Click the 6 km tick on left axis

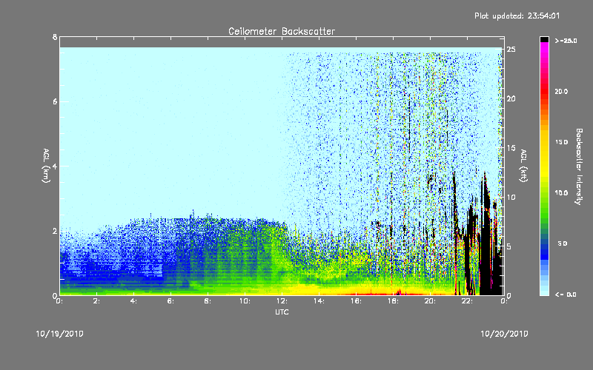pos(55,101)
